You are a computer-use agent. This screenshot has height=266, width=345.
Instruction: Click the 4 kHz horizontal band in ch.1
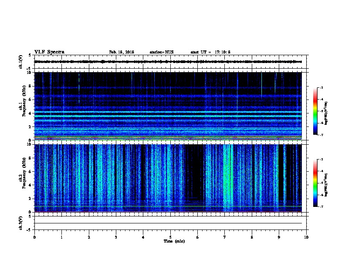(x=168, y=112)
